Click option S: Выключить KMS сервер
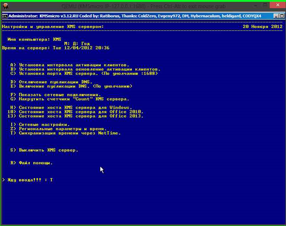This screenshot has width=286, height=226. (44, 150)
